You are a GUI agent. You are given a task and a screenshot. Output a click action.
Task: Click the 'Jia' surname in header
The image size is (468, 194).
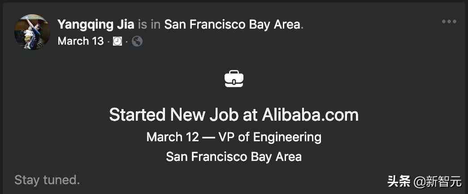tap(126, 25)
